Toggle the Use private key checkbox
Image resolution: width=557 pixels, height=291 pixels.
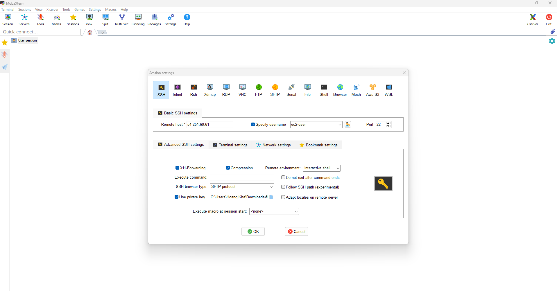(176, 197)
